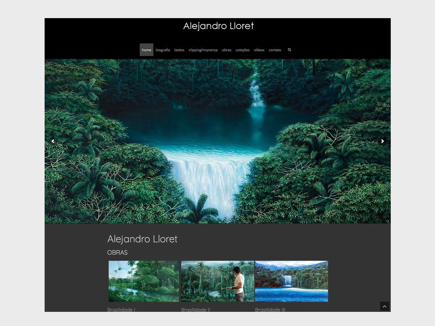Advance slideshow with right arrow

coord(382,141)
